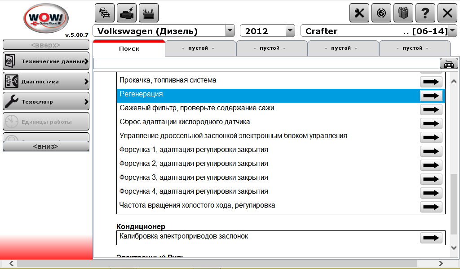460x269 pixels.
Task: Open help question mark button
Action: click(x=425, y=13)
